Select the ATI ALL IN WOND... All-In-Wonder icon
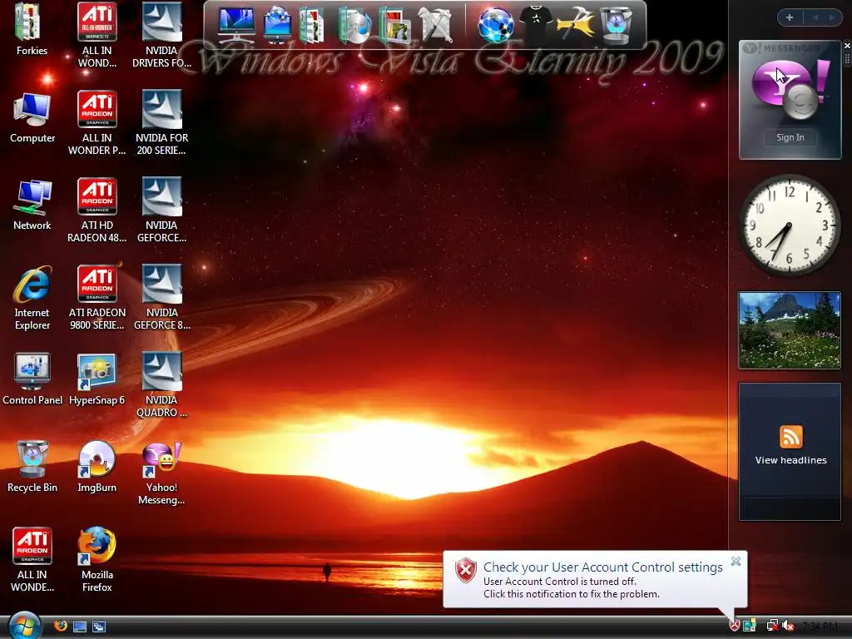 [97, 35]
